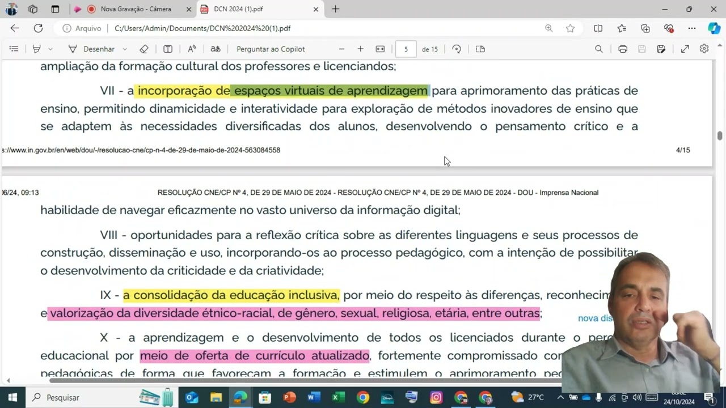Click highlighted 'a consolidação da educação inclusiva'
726x408 pixels.
(x=231, y=295)
